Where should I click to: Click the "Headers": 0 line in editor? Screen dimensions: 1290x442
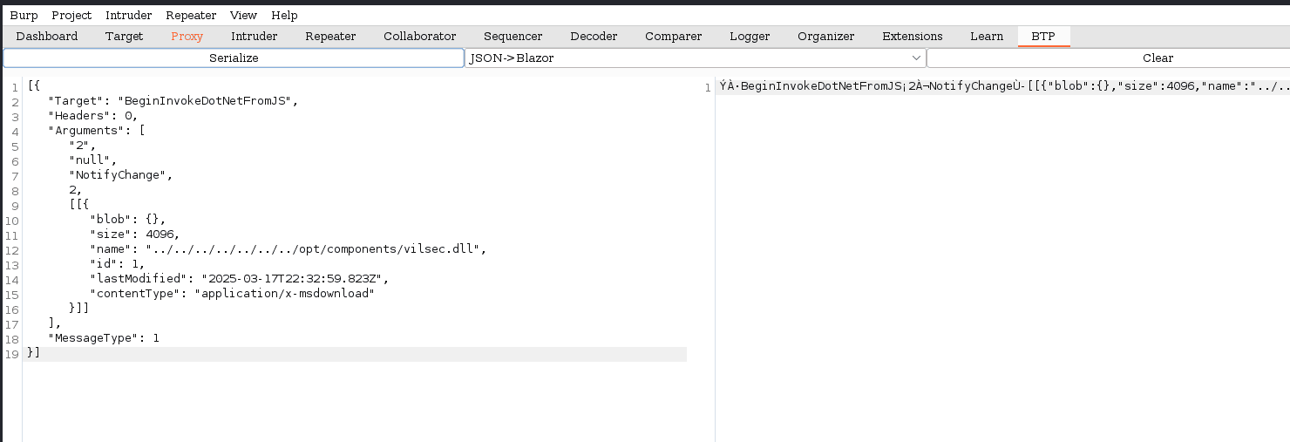tap(93, 115)
